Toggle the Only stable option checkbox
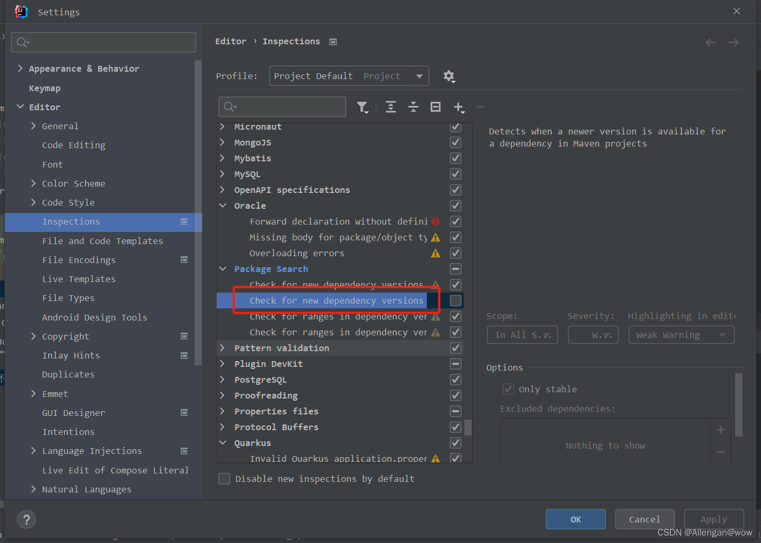The image size is (761, 543). coord(508,389)
